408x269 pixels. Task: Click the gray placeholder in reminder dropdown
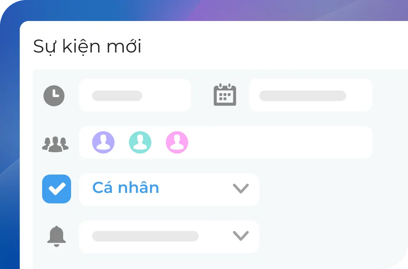(x=145, y=236)
